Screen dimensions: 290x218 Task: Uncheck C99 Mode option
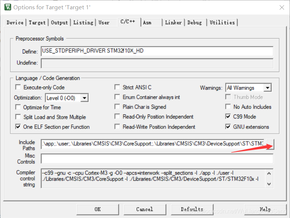[x=228, y=117]
